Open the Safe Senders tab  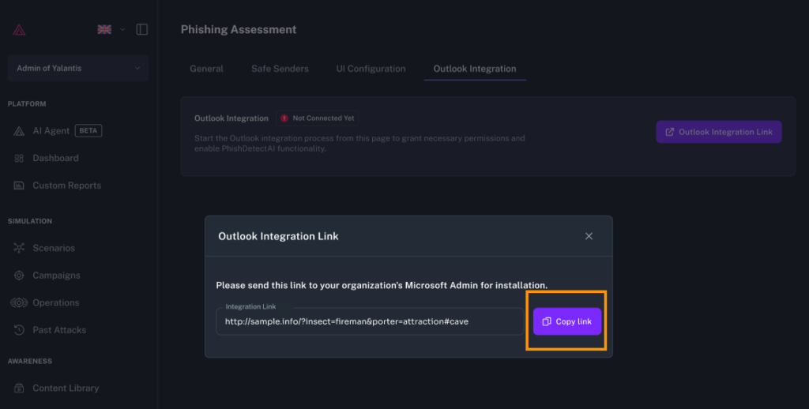280,69
